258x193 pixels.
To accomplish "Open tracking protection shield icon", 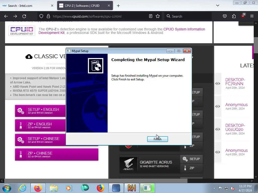I will pos(41,16).
